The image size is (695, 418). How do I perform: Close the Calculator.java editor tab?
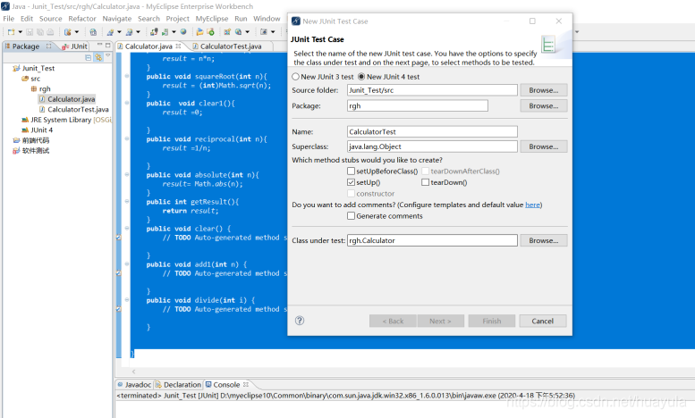coord(178,46)
